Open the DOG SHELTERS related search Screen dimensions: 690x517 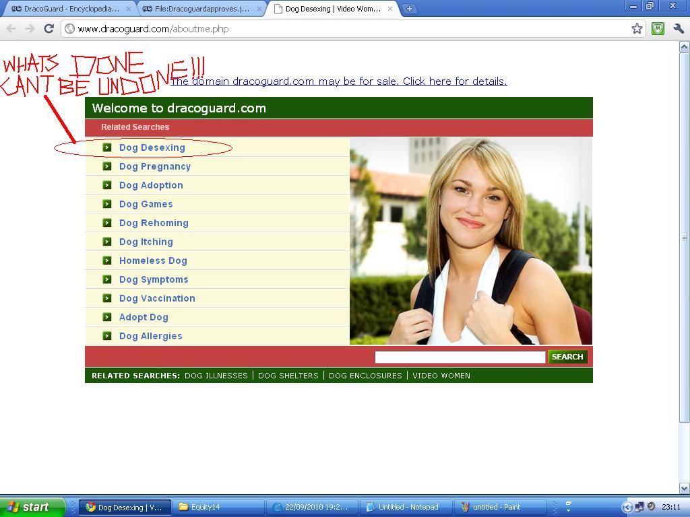pos(288,376)
